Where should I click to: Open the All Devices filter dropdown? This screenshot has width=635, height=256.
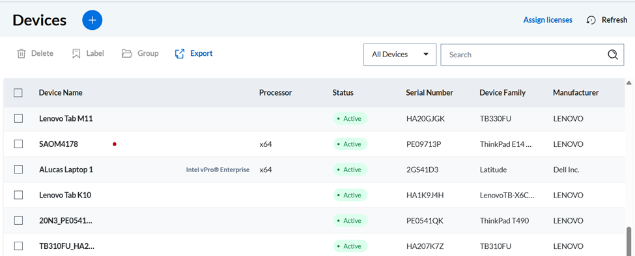pyautogui.click(x=400, y=55)
